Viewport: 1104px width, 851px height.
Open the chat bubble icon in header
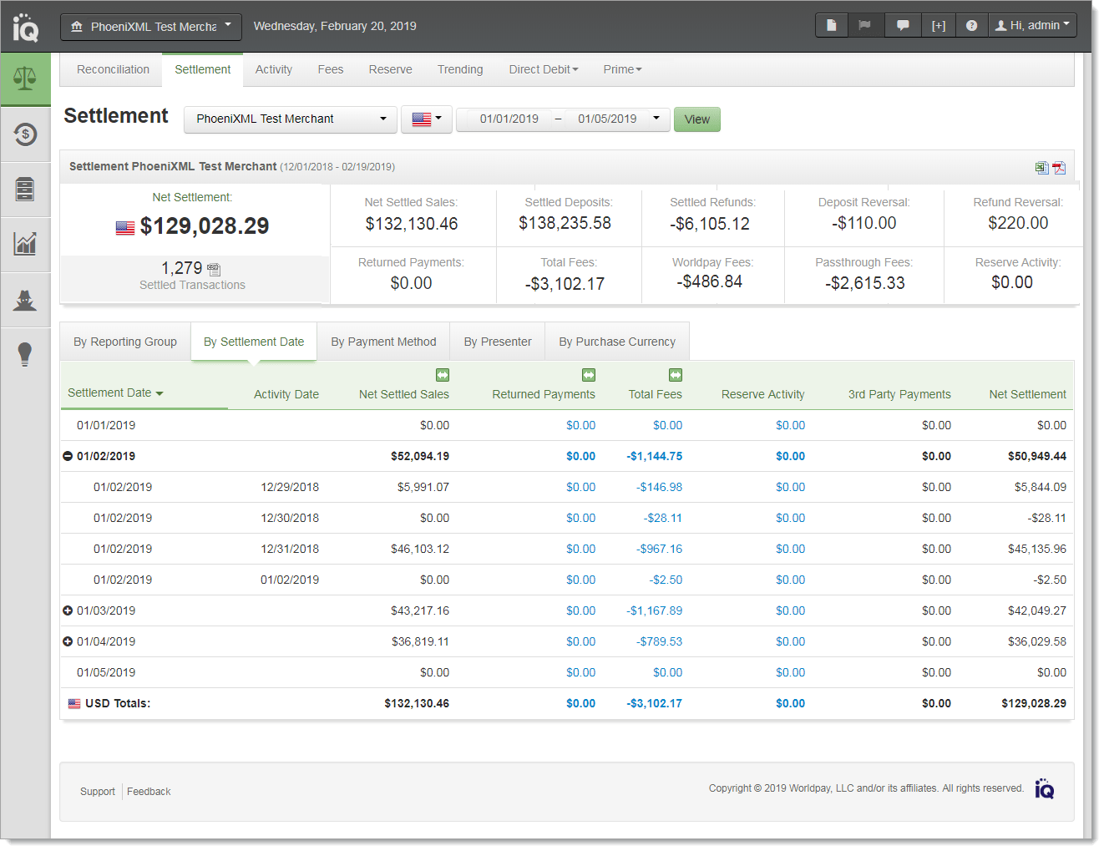pyautogui.click(x=903, y=25)
